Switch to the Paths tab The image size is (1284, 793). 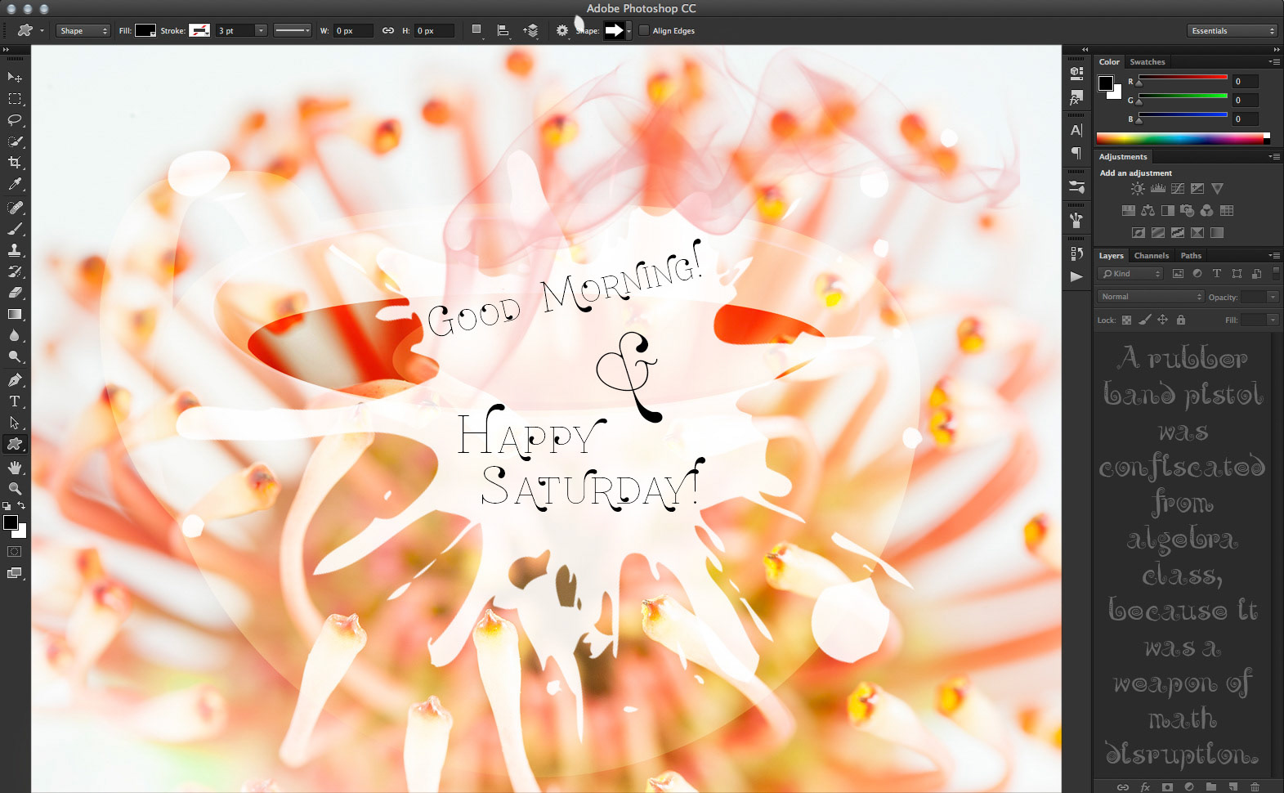click(x=1191, y=256)
